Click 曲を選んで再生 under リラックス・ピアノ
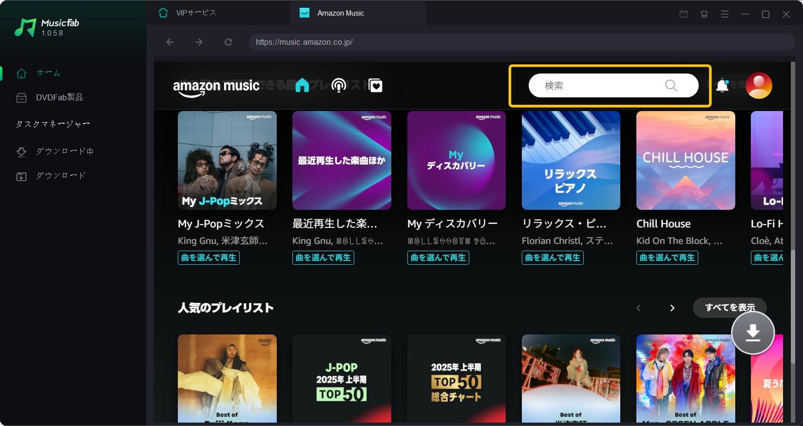 (553, 258)
